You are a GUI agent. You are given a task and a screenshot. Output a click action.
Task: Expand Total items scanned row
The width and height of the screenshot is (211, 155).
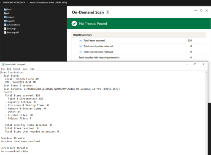point(80,41)
